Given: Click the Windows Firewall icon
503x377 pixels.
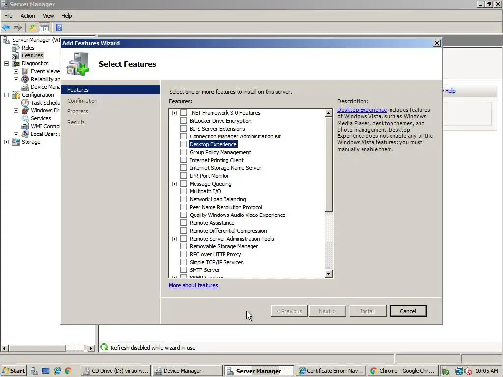Looking at the screenshot, I should pos(25,110).
